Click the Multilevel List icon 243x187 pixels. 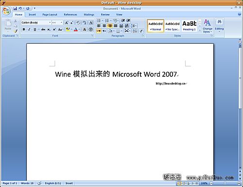(115, 20)
